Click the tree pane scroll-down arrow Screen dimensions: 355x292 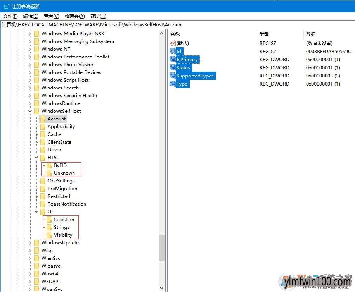(161, 288)
